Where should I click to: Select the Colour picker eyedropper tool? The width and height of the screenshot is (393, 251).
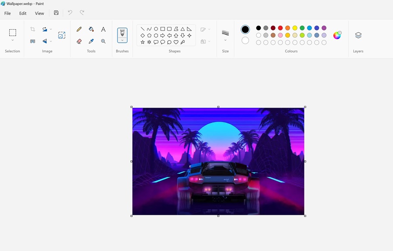pos(91,41)
